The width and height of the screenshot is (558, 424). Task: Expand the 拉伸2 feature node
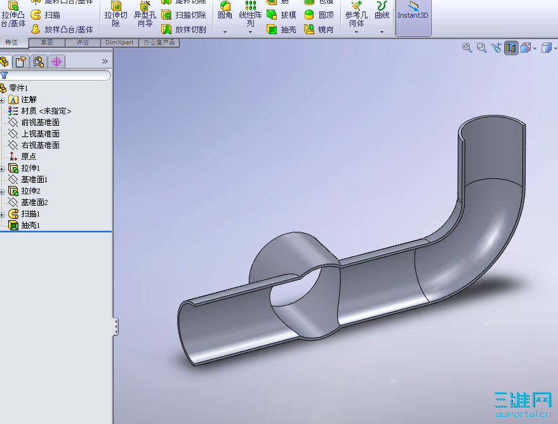coord(2,192)
